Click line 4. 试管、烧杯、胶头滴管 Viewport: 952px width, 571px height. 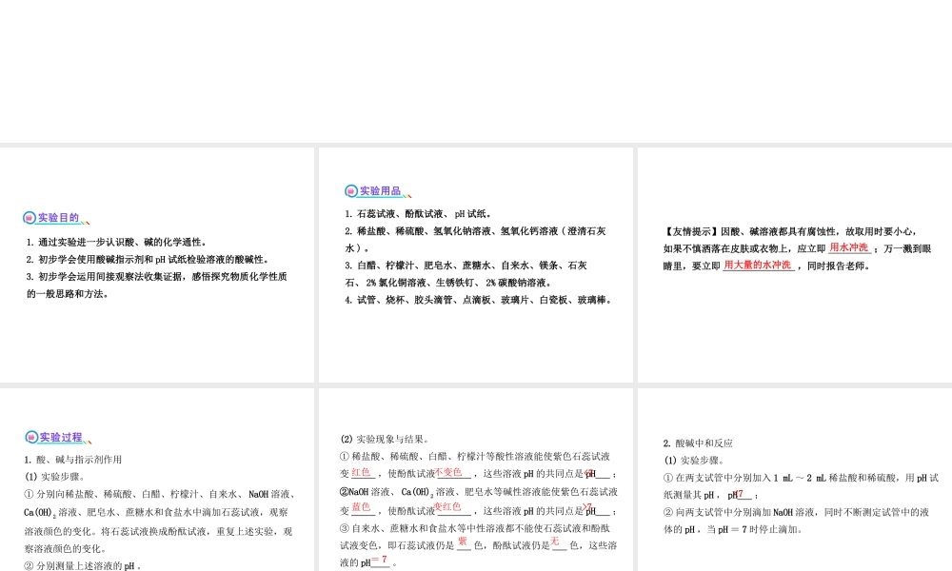click(x=479, y=300)
